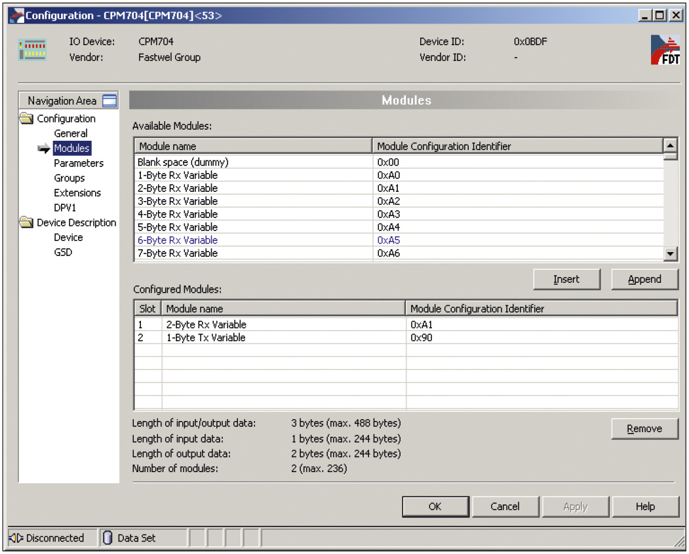Click the available modules scrollbar track

click(670, 203)
